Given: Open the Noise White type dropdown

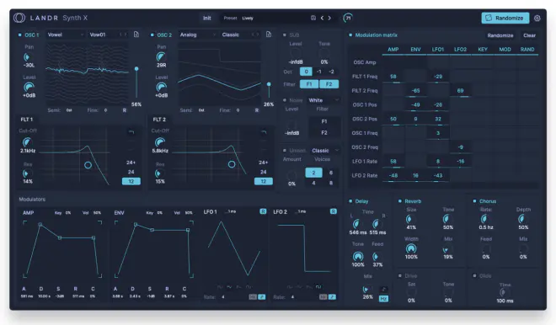Looking at the screenshot, I should pos(323,100).
